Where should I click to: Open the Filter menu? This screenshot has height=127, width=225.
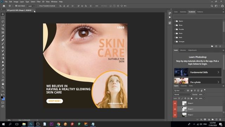coord(39,1)
